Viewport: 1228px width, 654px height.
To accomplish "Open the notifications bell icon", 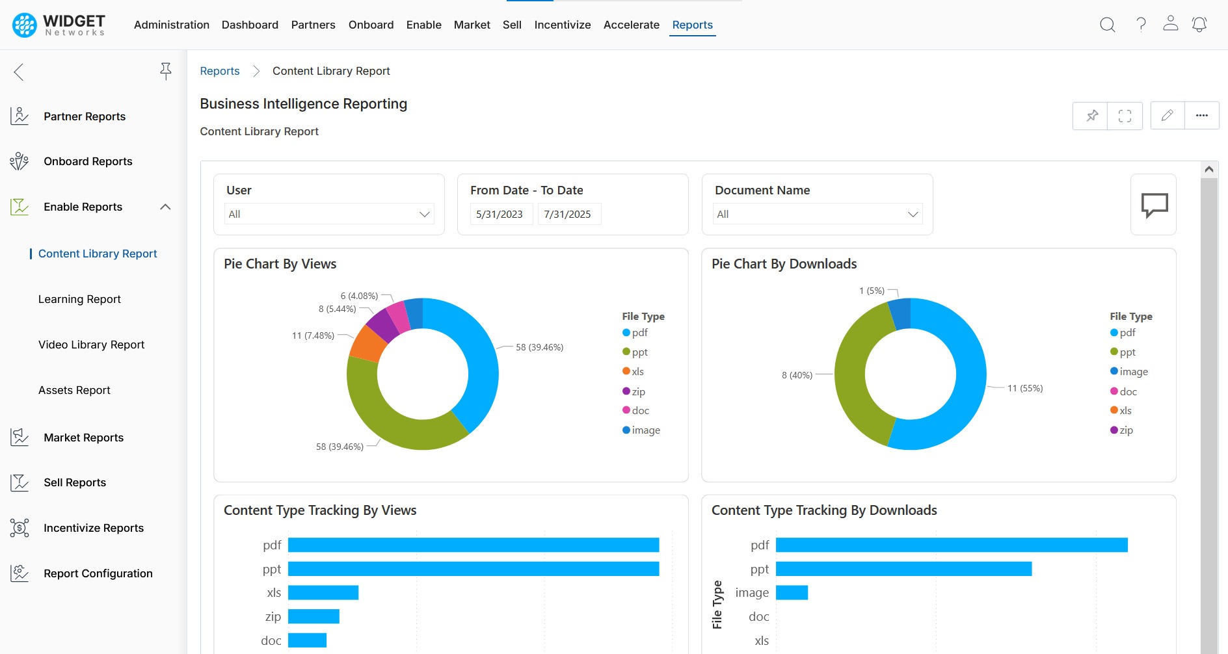I will (x=1199, y=25).
